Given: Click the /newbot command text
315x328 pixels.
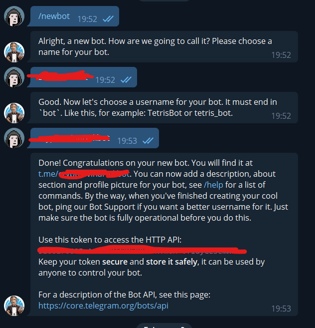Looking at the screenshot, I should click(x=54, y=16).
